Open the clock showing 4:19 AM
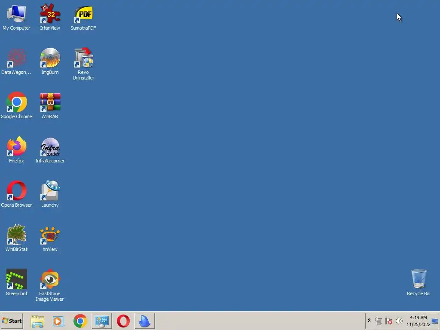This screenshot has width=440, height=330. point(419,321)
